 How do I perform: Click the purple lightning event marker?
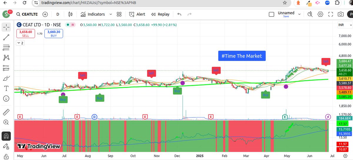pyautogui.click(x=328, y=117)
